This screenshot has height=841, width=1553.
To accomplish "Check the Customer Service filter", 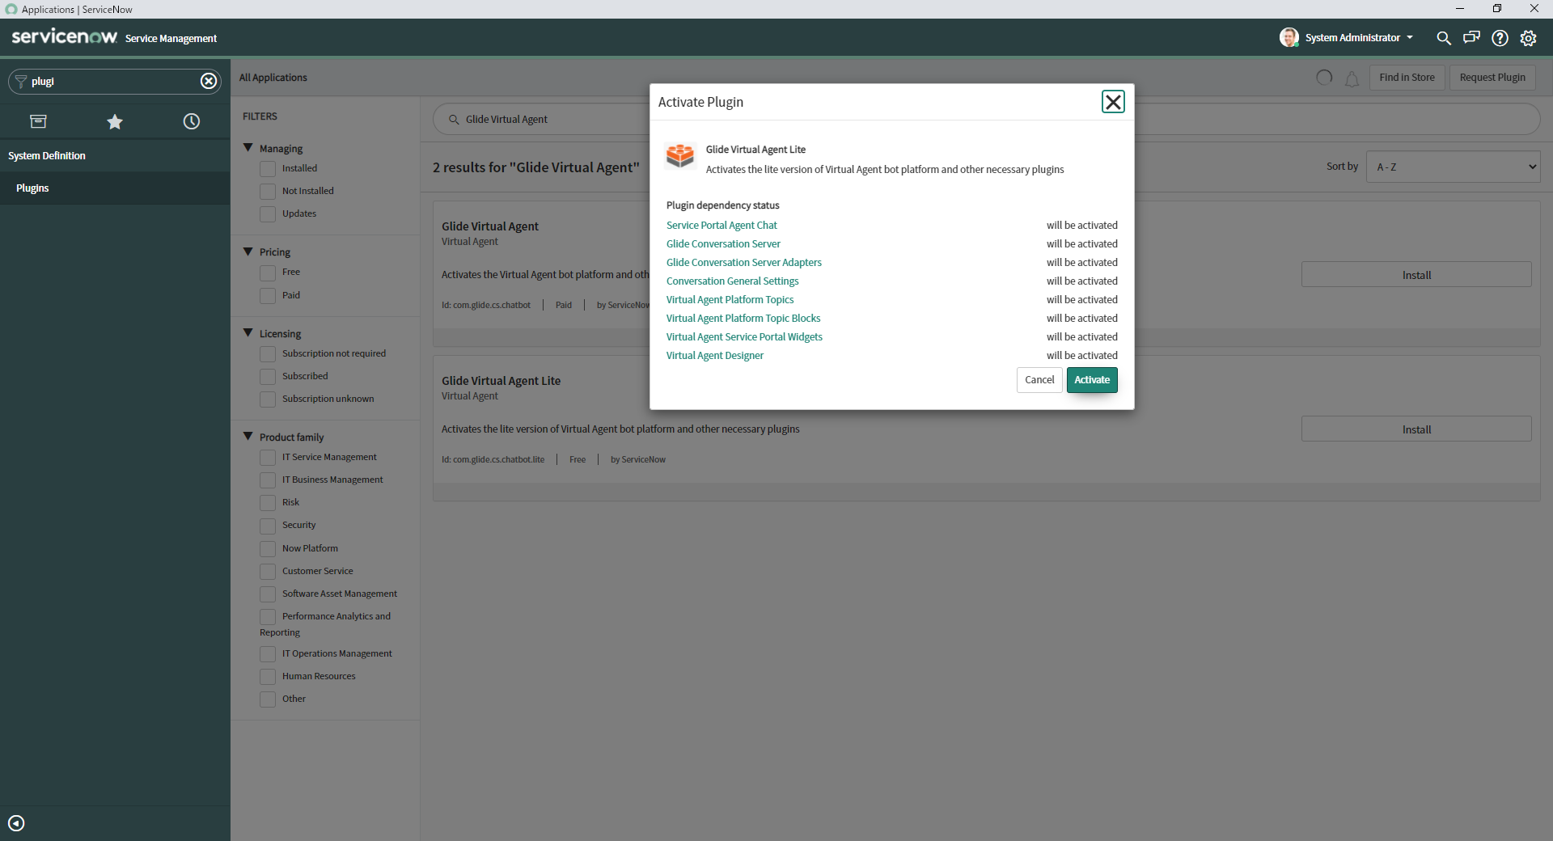I will point(268,572).
